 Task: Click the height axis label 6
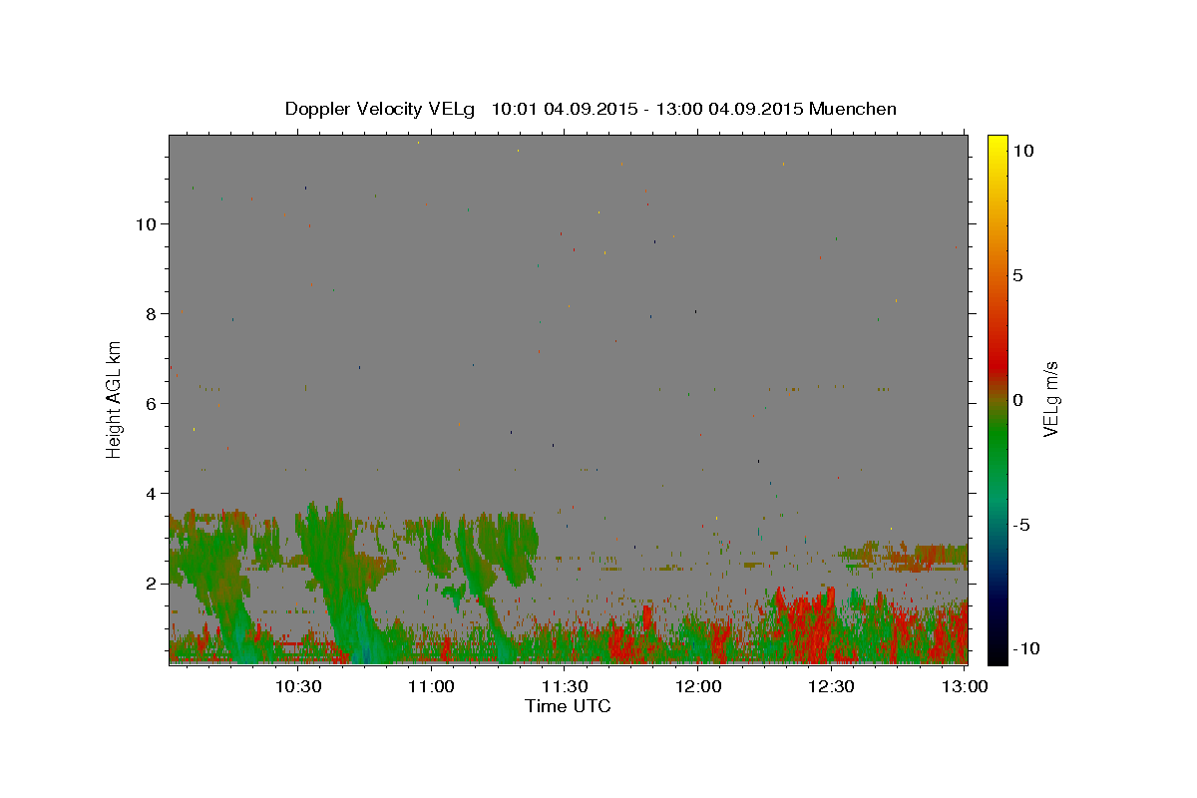153,403
